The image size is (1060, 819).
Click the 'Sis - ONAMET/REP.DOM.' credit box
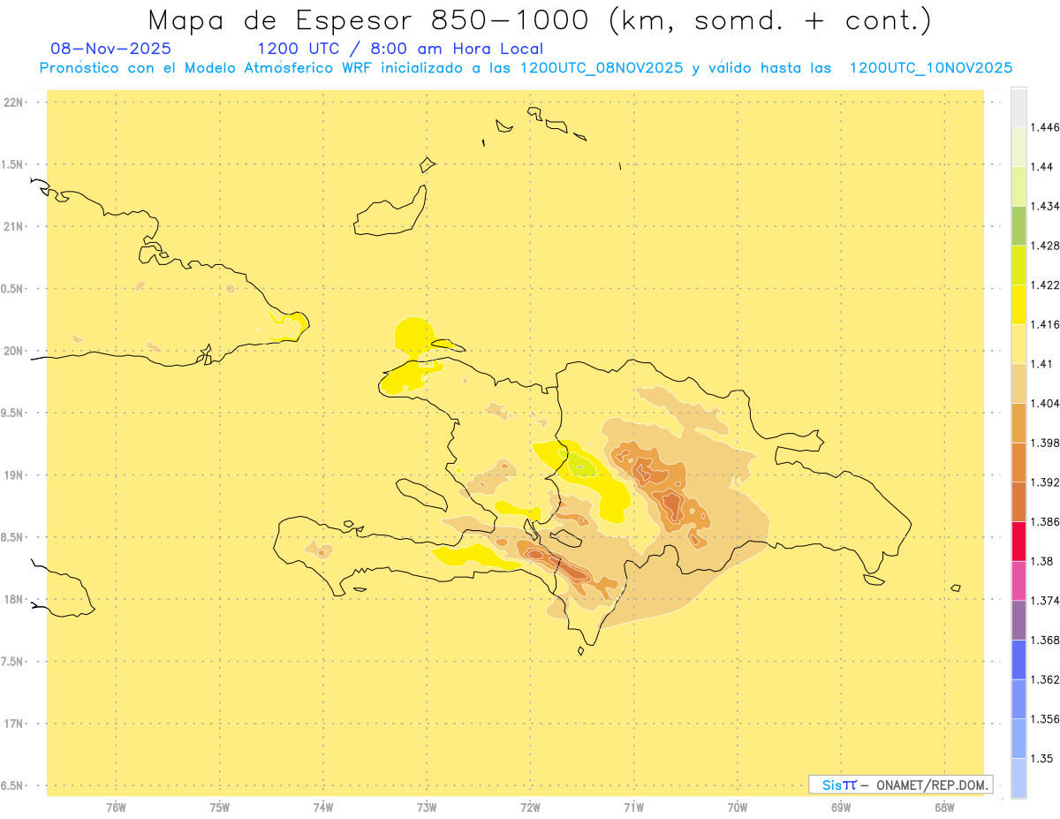901,785
